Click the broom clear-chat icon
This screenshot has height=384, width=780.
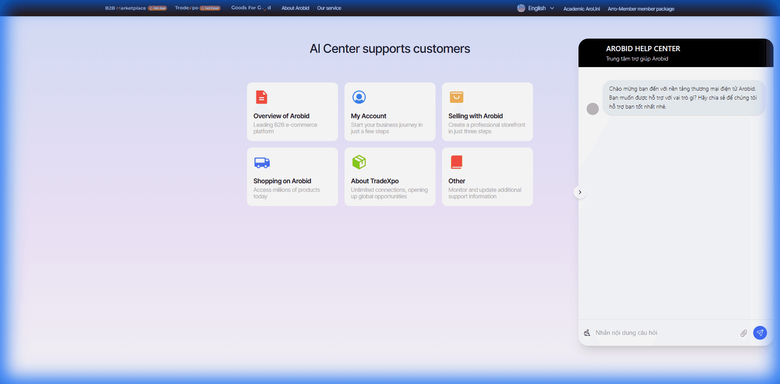pyautogui.click(x=587, y=333)
